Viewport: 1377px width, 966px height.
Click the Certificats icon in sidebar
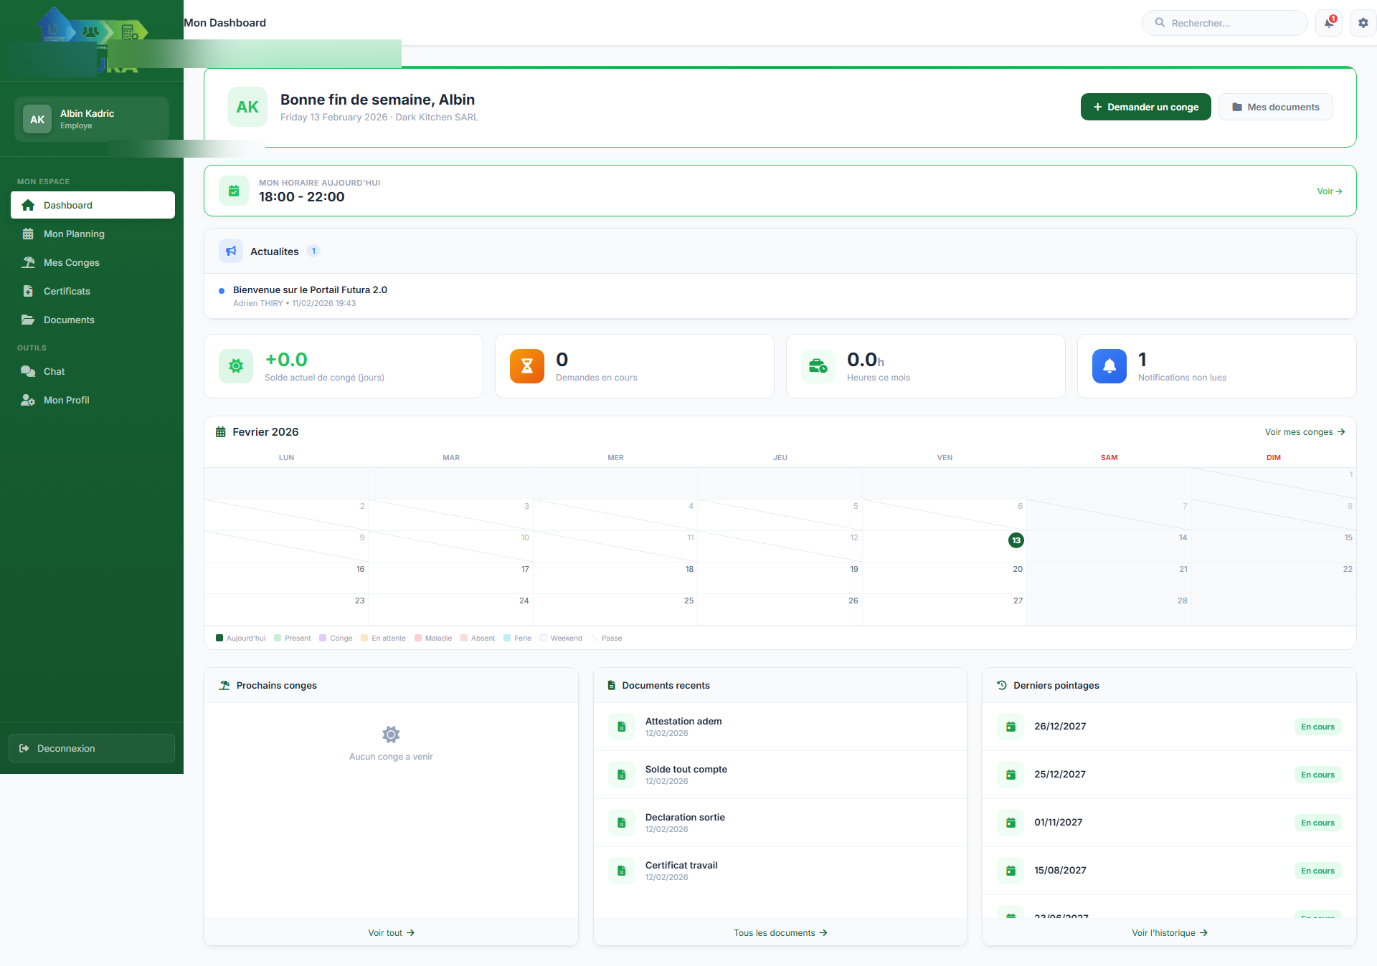(28, 291)
